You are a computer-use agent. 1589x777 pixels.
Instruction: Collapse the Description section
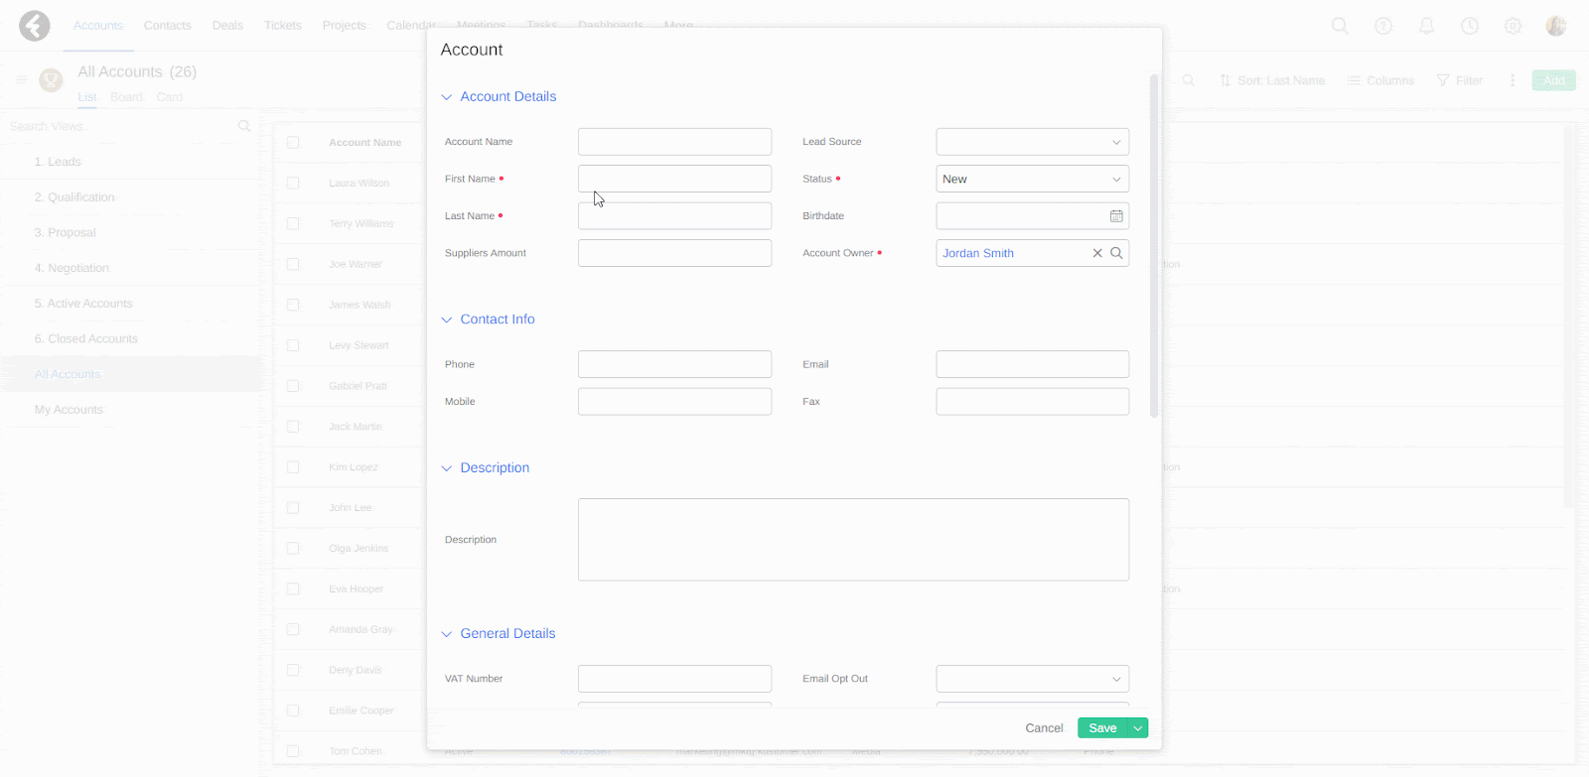pos(447,468)
